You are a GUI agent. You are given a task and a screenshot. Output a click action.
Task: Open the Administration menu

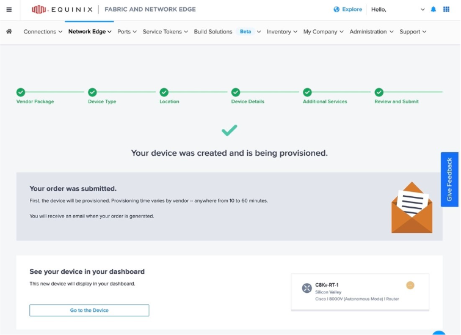[x=371, y=32]
